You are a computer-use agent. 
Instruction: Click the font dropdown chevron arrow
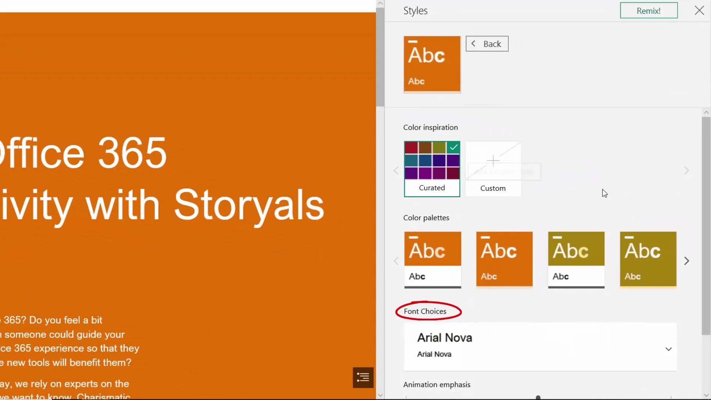[x=668, y=349]
